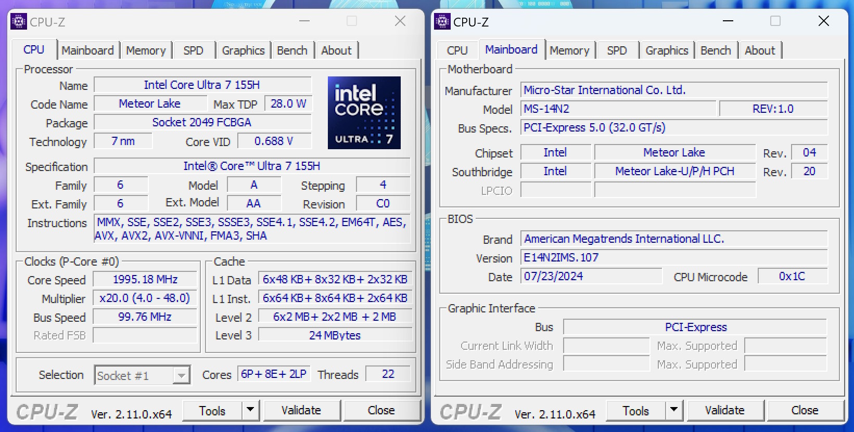This screenshot has width=854, height=432.
Task: Click the L1 Inst. cache value field
Action: (335, 298)
